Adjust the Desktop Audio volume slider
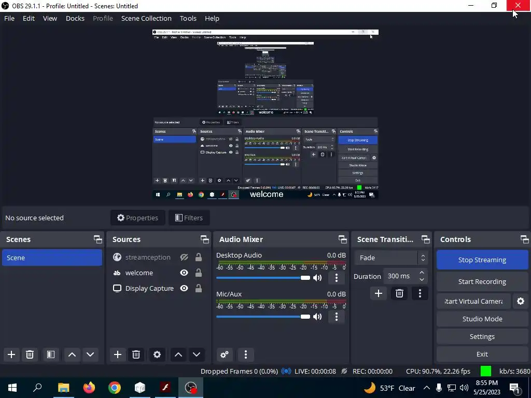 [263, 278]
